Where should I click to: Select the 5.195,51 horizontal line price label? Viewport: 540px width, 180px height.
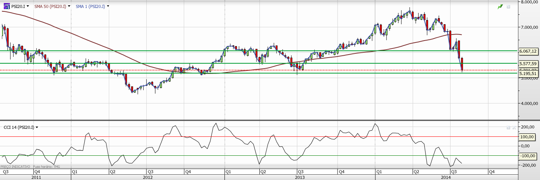coord(528,74)
